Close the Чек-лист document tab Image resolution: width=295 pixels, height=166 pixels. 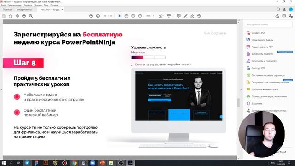click(62, 9)
